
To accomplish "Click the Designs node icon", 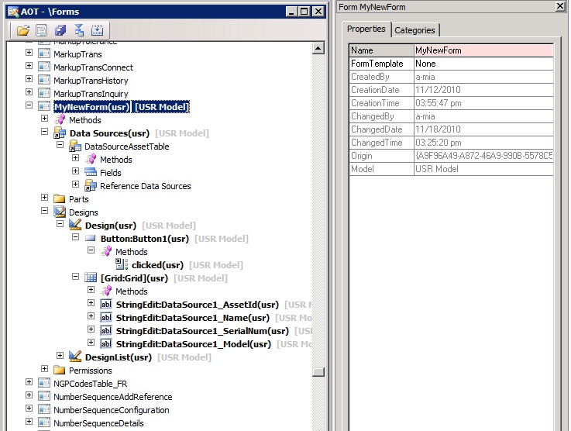I will [60, 212].
